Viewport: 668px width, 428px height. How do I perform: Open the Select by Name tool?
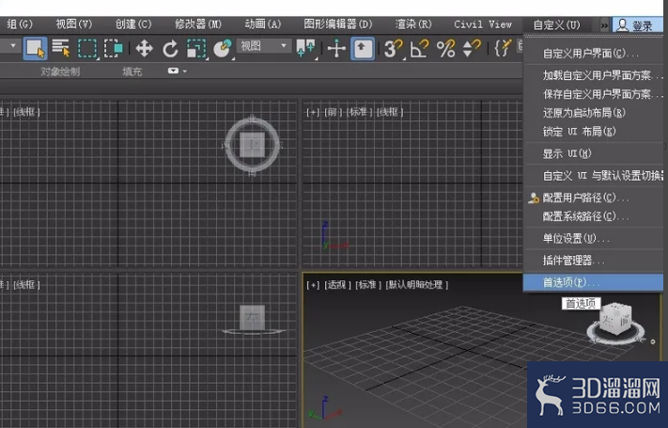pos(61,48)
